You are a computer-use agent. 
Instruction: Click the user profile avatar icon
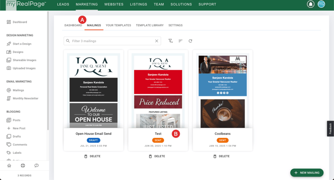[321, 4]
